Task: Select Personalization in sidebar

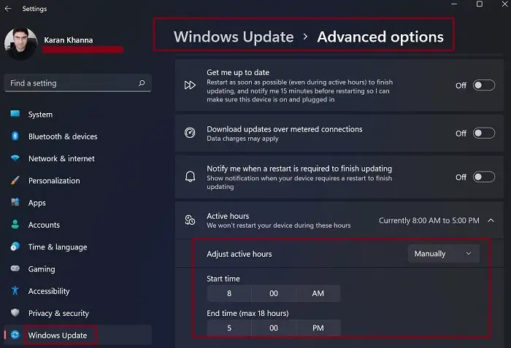Action: (77, 180)
